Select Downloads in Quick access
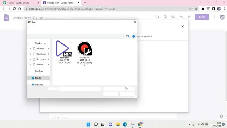The image size is (227, 128). pyautogui.click(x=41, y=54)
